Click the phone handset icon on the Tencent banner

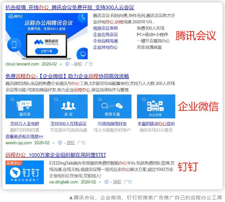tap(83, 17)
